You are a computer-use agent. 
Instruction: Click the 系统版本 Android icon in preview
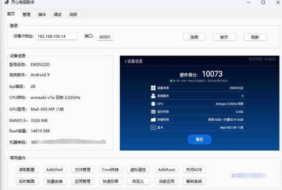(153, 96)
